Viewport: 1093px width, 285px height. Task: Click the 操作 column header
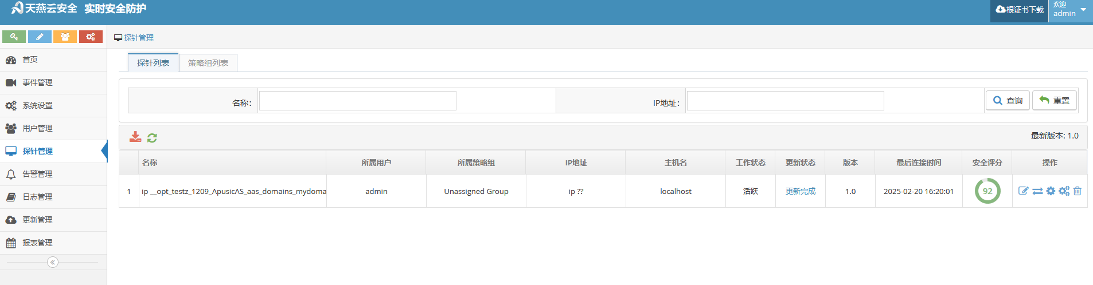coord(1050,163)
